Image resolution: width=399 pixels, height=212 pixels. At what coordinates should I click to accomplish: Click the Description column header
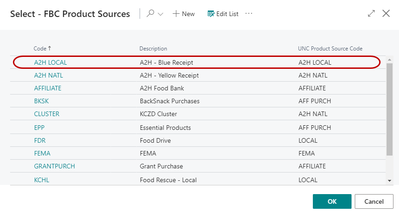(x=153, y=49)
